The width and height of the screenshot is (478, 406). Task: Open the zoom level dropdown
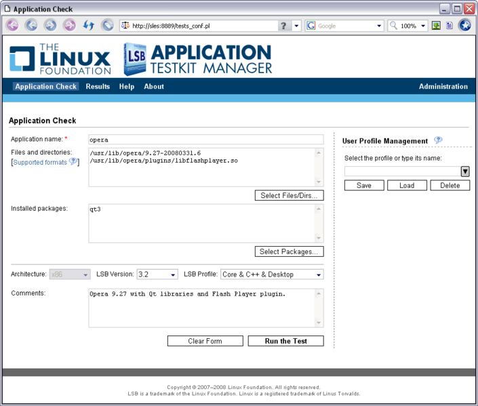coord(423,26)
